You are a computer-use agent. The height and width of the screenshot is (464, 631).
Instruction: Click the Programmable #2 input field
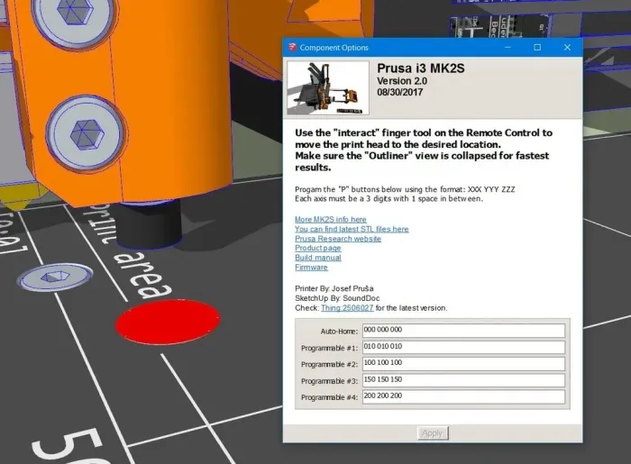(463, 363)
